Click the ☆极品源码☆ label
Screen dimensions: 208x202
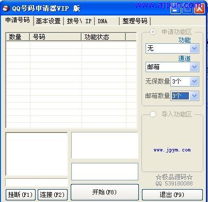pyautogui.click(x=174, y=177)
